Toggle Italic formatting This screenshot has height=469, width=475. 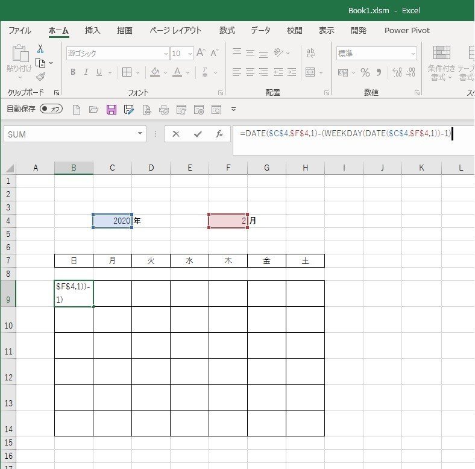86,72
